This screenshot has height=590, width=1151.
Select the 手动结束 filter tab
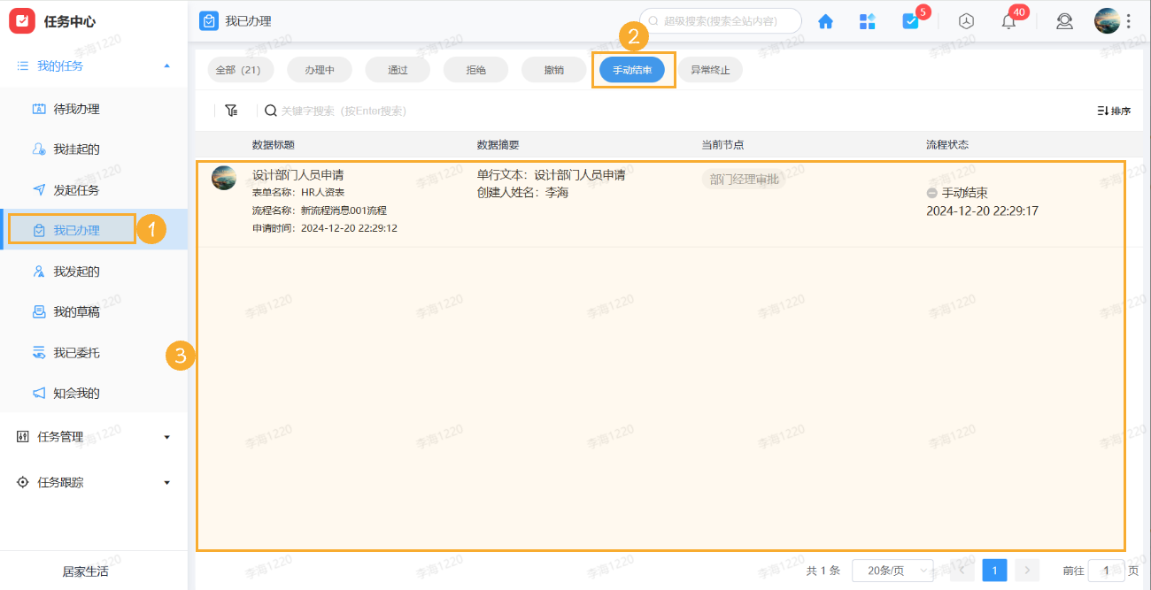click(x=632, y=69)
